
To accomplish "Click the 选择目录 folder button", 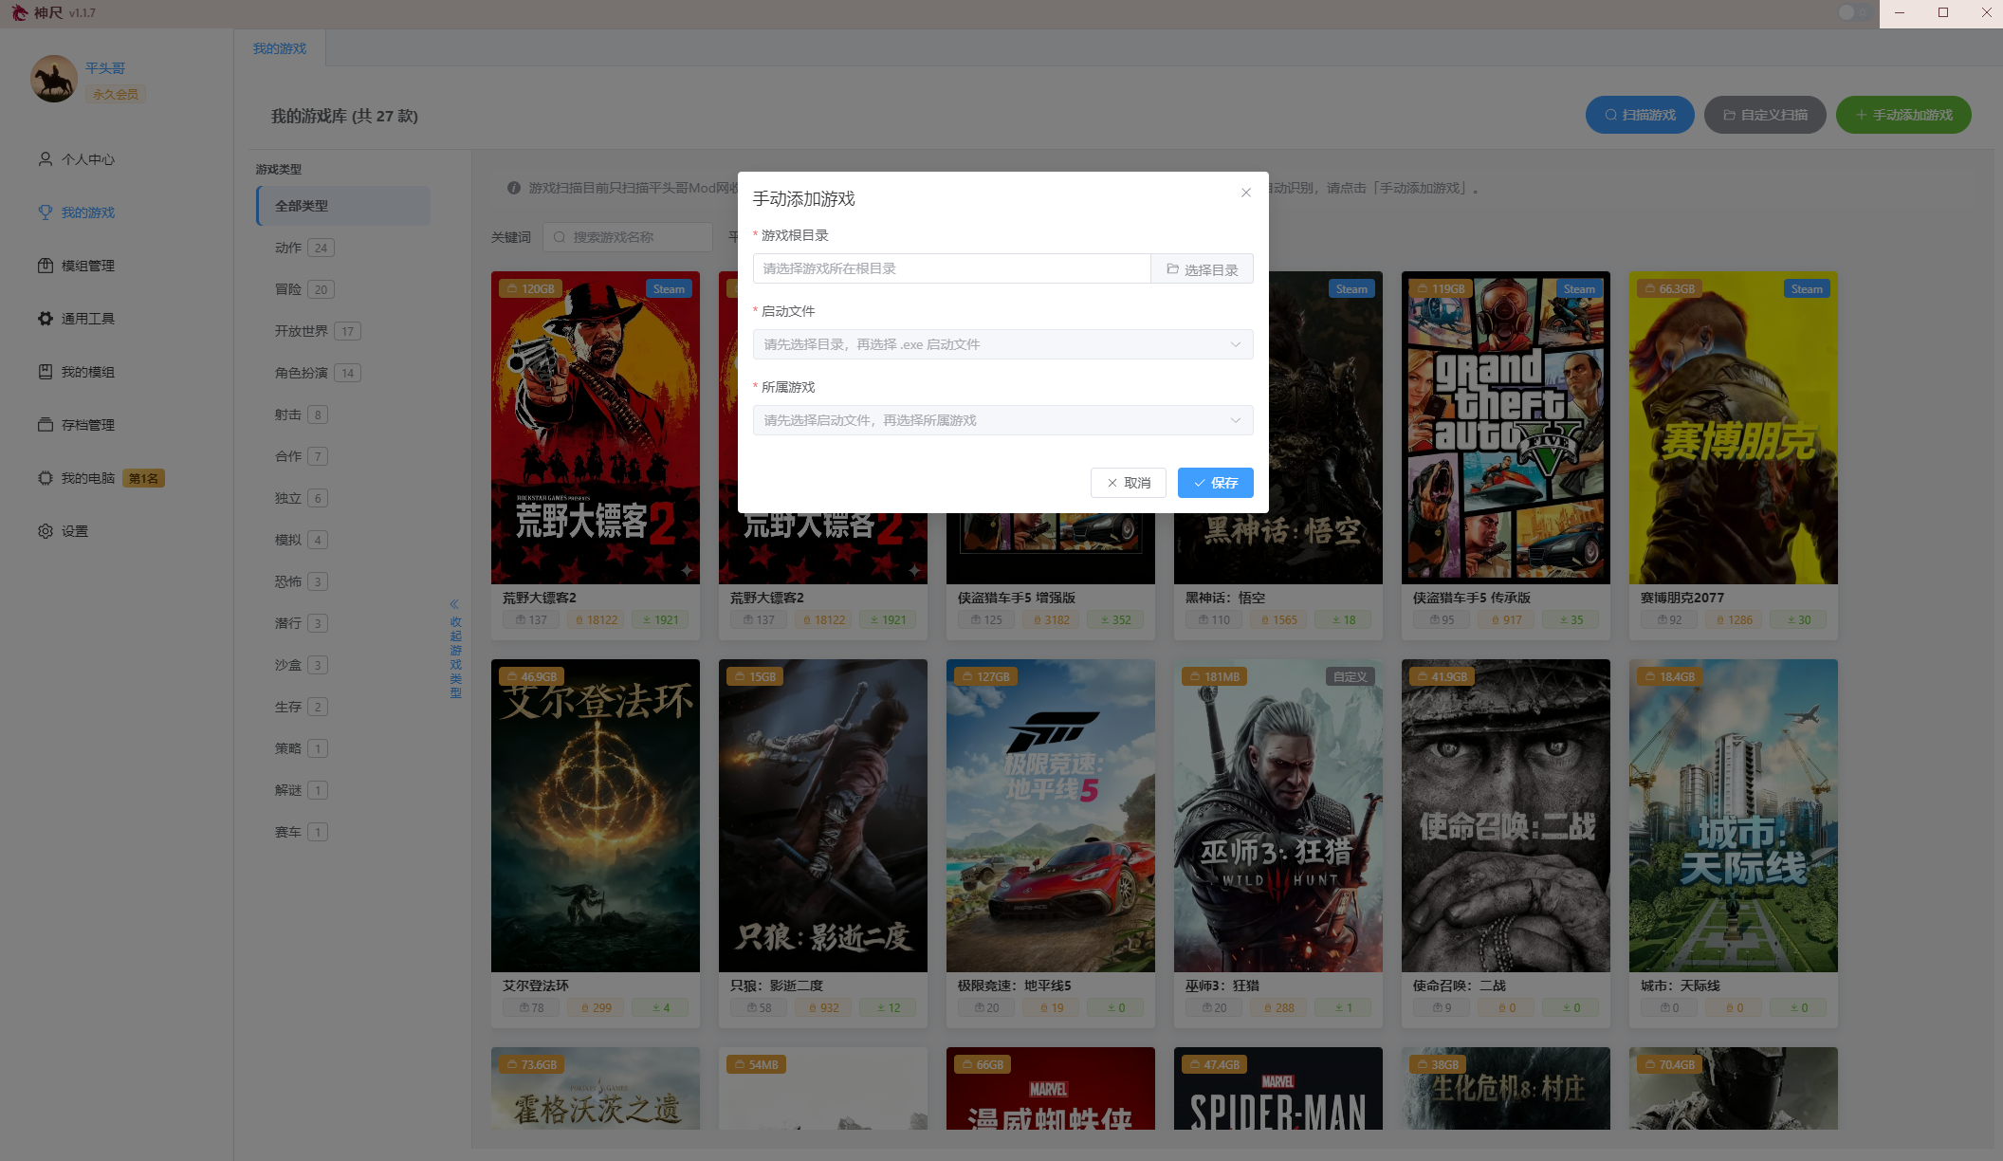I will click(x=1203, y=269).
